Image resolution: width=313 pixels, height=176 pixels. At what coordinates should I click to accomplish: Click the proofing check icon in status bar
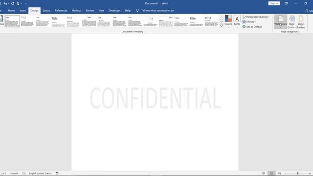click(x=24, y=173)
